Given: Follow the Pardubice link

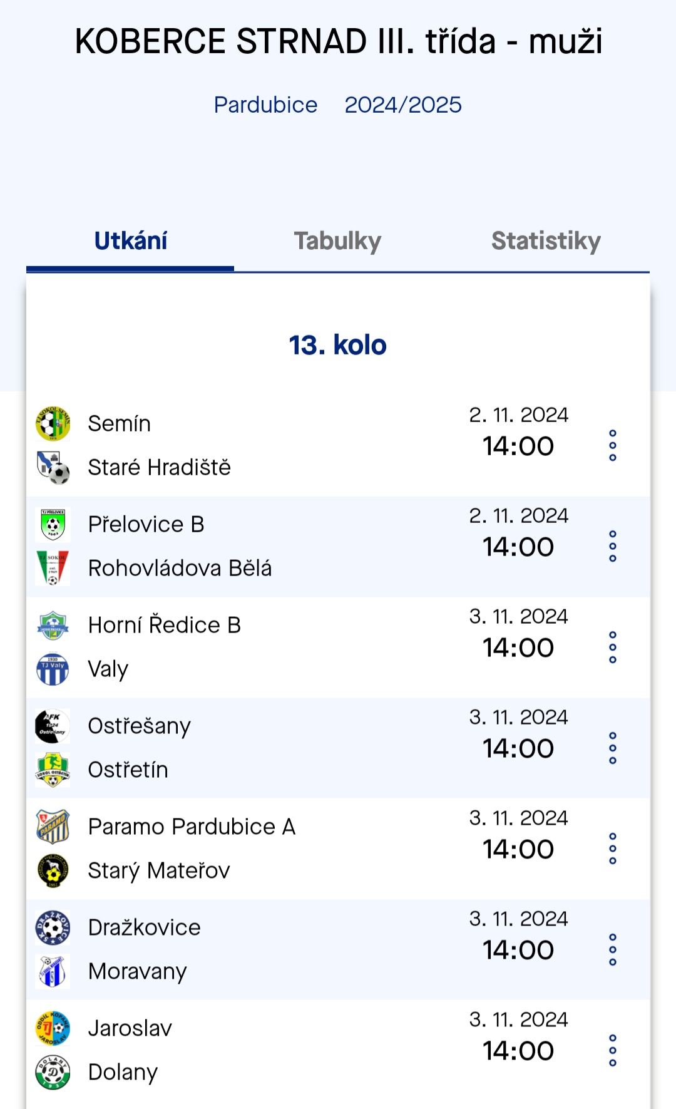Looking at the screenshot, I should pyautogui.click(x=265, y=105).
